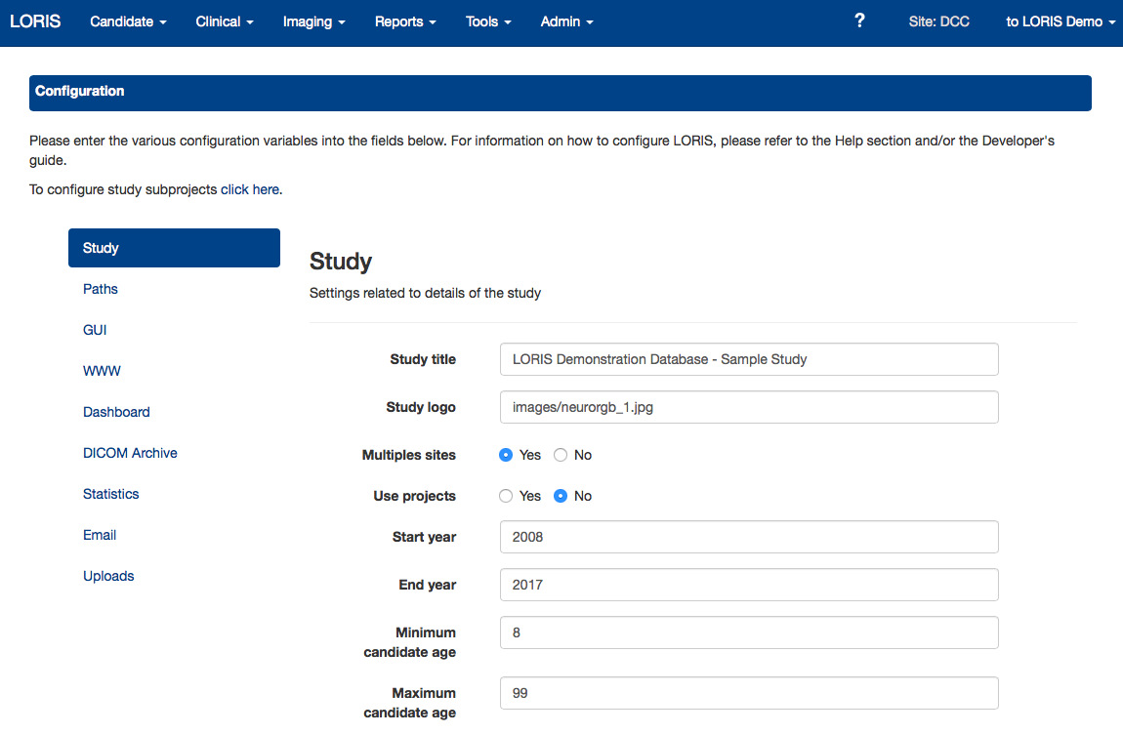This screenshot has height=734, width=1123.
Task: Switch to the Paths settings tab
Action: (101, 289)
